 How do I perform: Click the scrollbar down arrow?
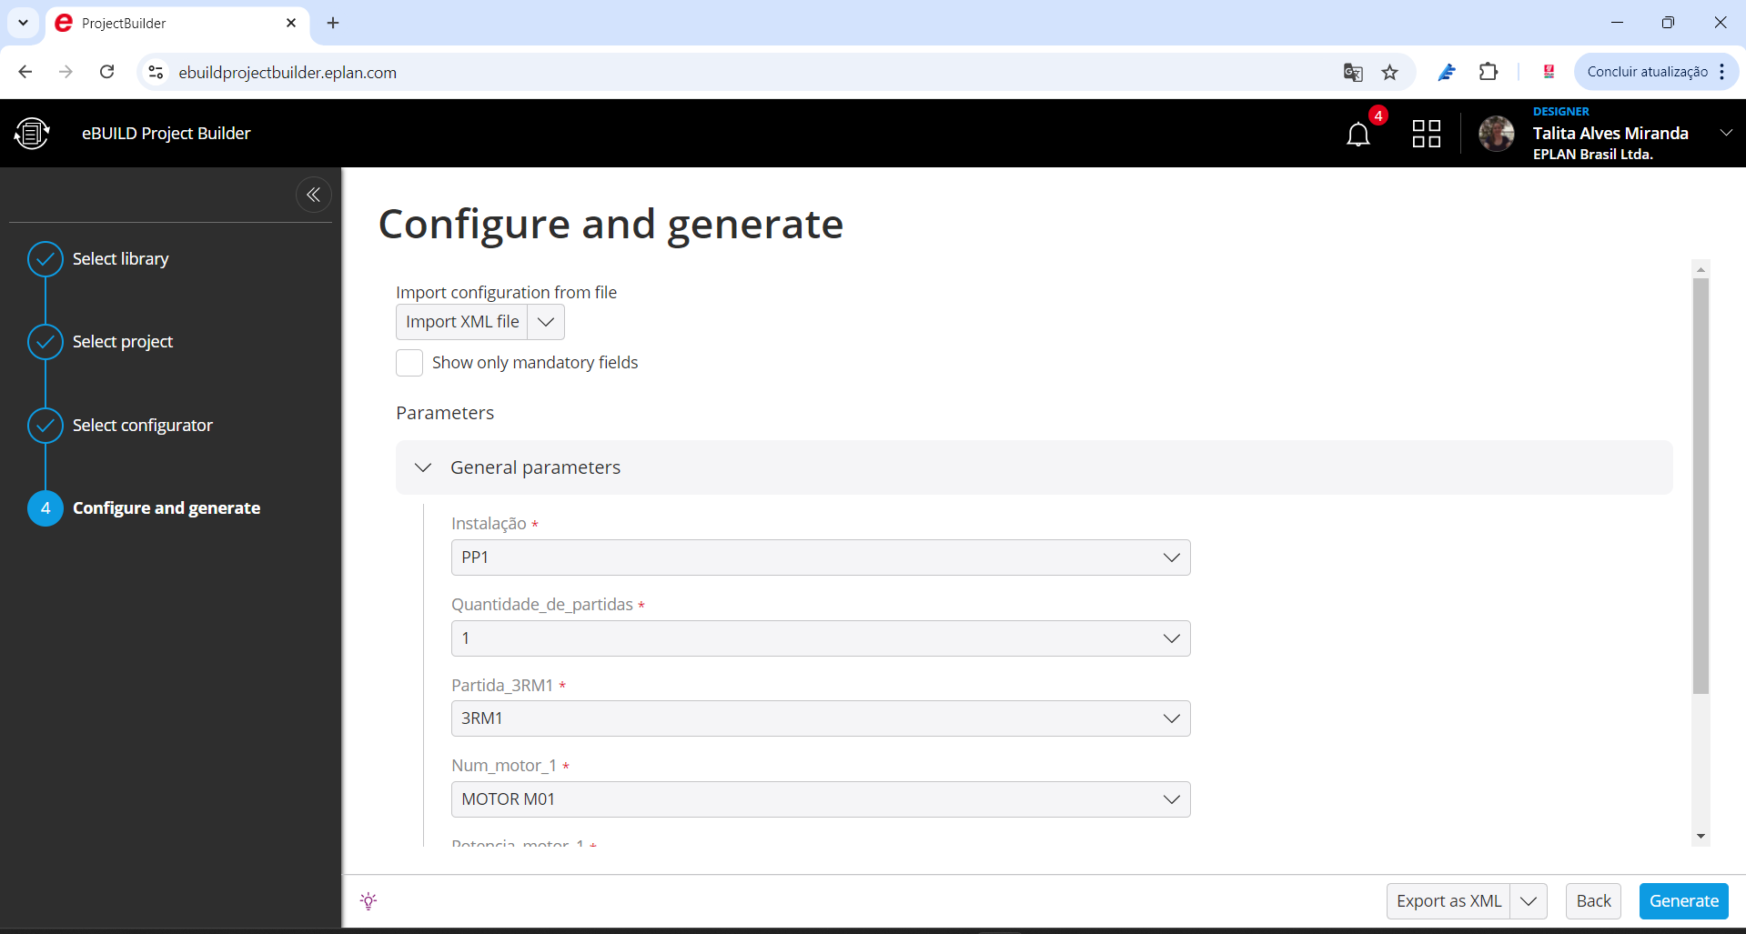1701,836
